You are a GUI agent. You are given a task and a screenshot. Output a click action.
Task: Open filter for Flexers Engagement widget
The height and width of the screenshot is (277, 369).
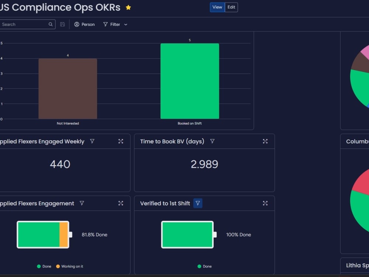click(82, 203)
